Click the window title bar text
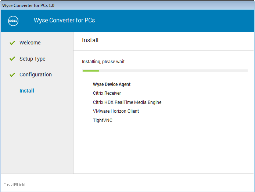This screenshot has width=255, height=192. [x=28, y=6]
